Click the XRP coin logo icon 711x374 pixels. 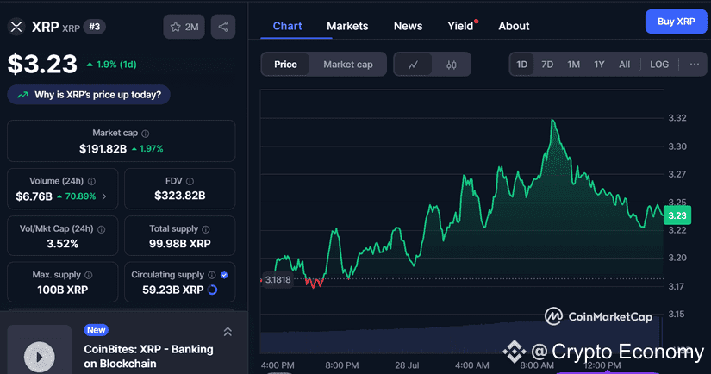[16, 27]
